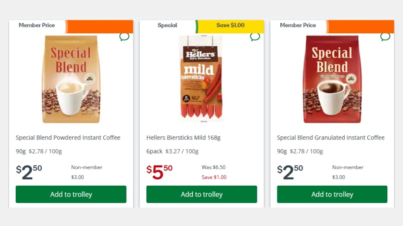Open the Hellers Biersticks Mild 168g title link
Screen dimensions: 403x226
(183, 138)
